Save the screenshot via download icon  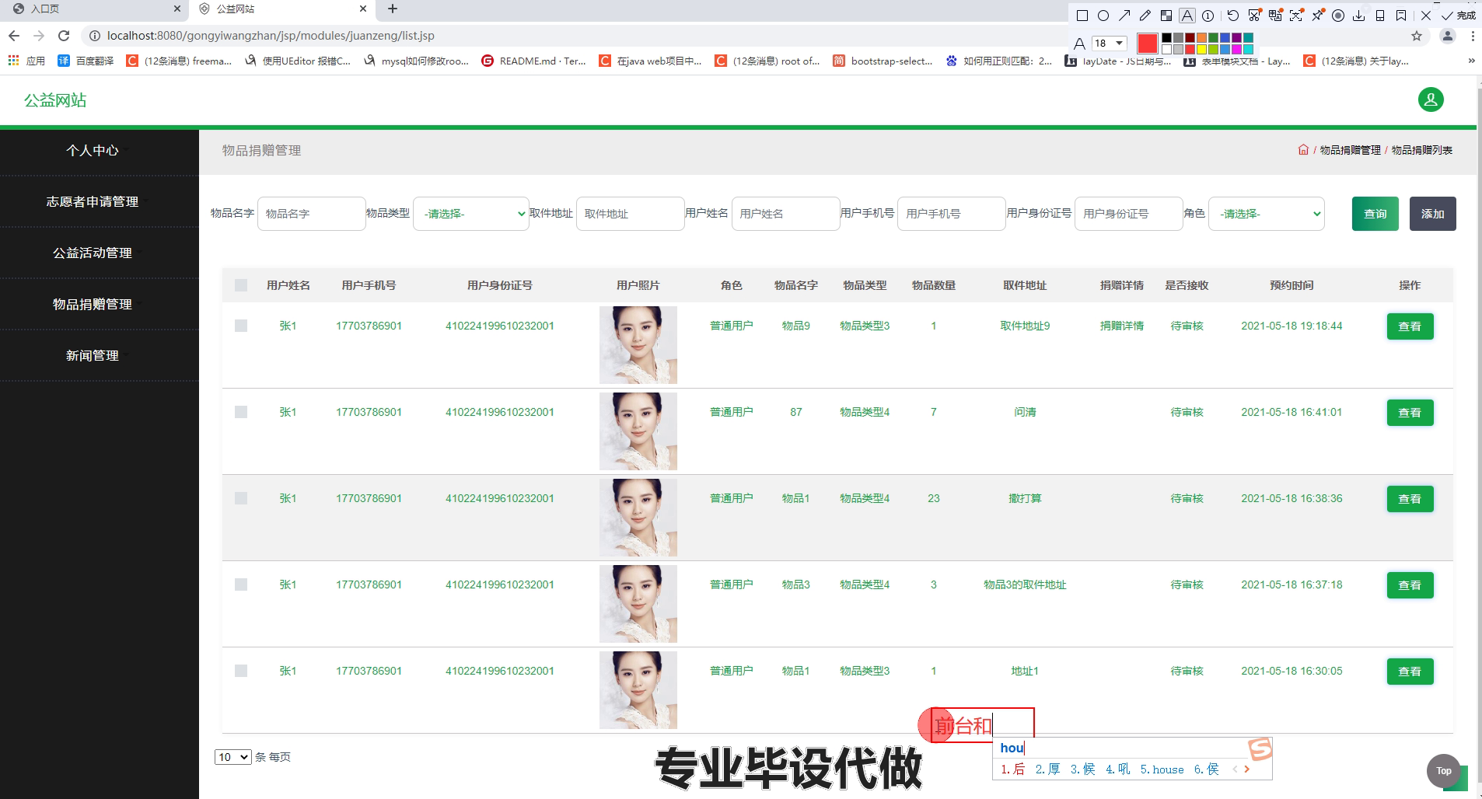[x=1359, y=16]
